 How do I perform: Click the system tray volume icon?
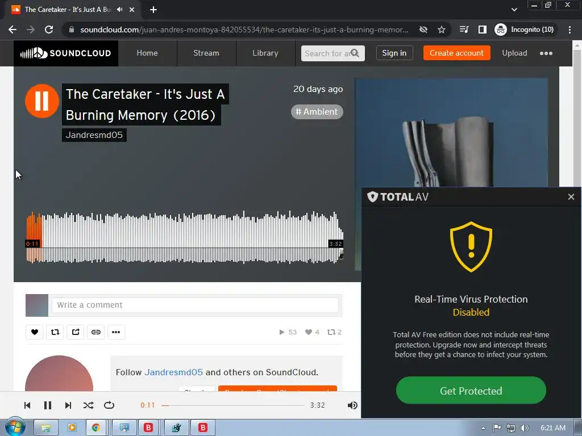pyautogui.click(x=524, y=428)
